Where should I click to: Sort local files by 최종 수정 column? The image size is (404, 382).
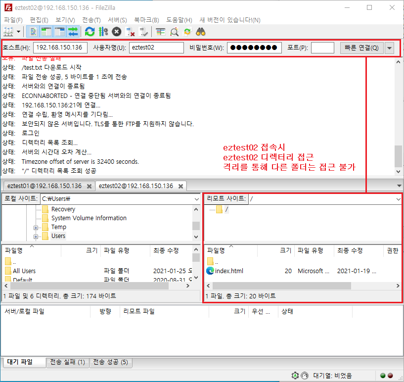tap(171, 250)
